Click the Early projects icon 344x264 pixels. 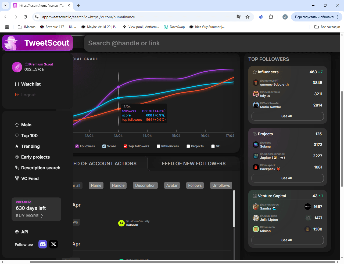[17, 157]
